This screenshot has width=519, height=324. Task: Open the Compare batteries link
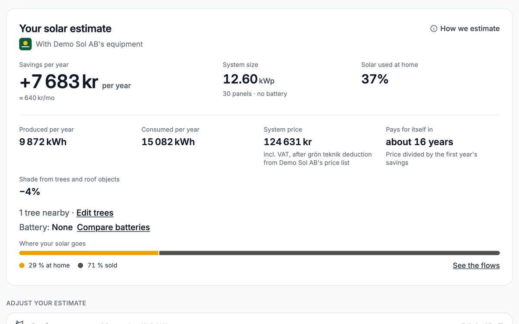[x=113, y=227]
